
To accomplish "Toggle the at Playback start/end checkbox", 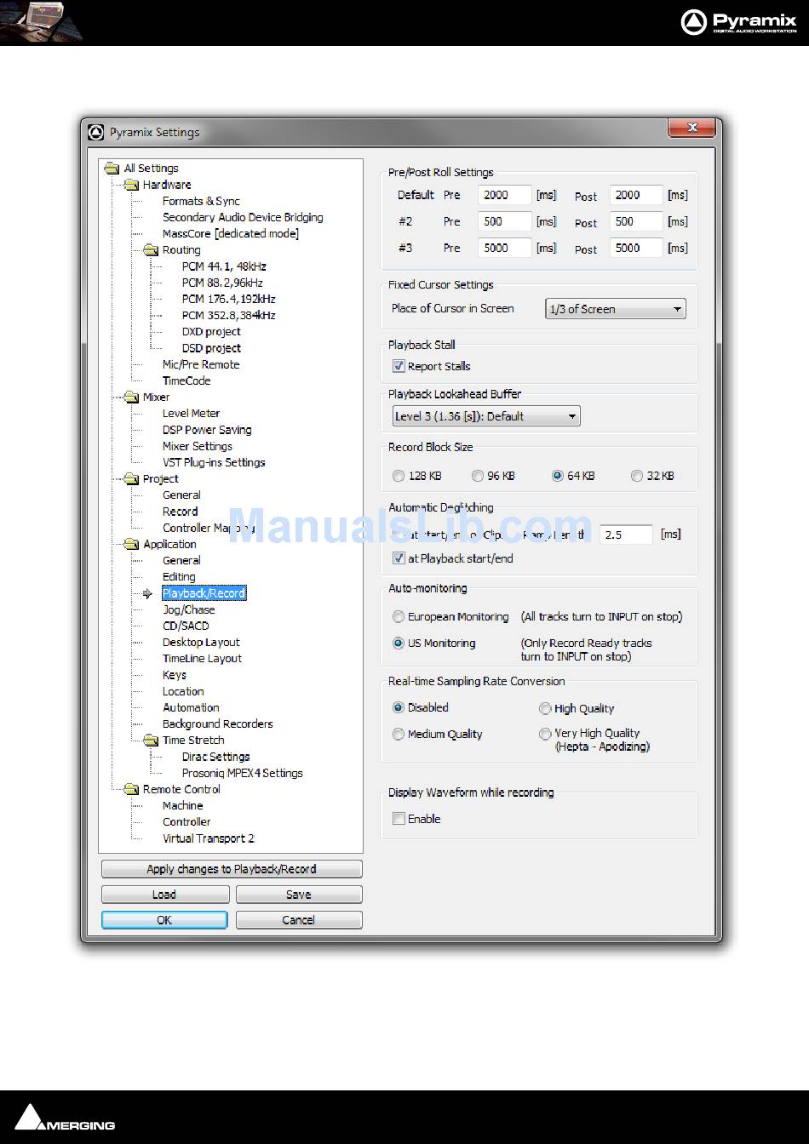I will tap(399, 558).
